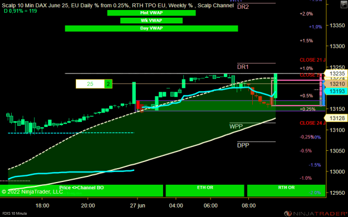
Task: Click the D 0,91% = 119 readout
Action: (x=21, y=11)
